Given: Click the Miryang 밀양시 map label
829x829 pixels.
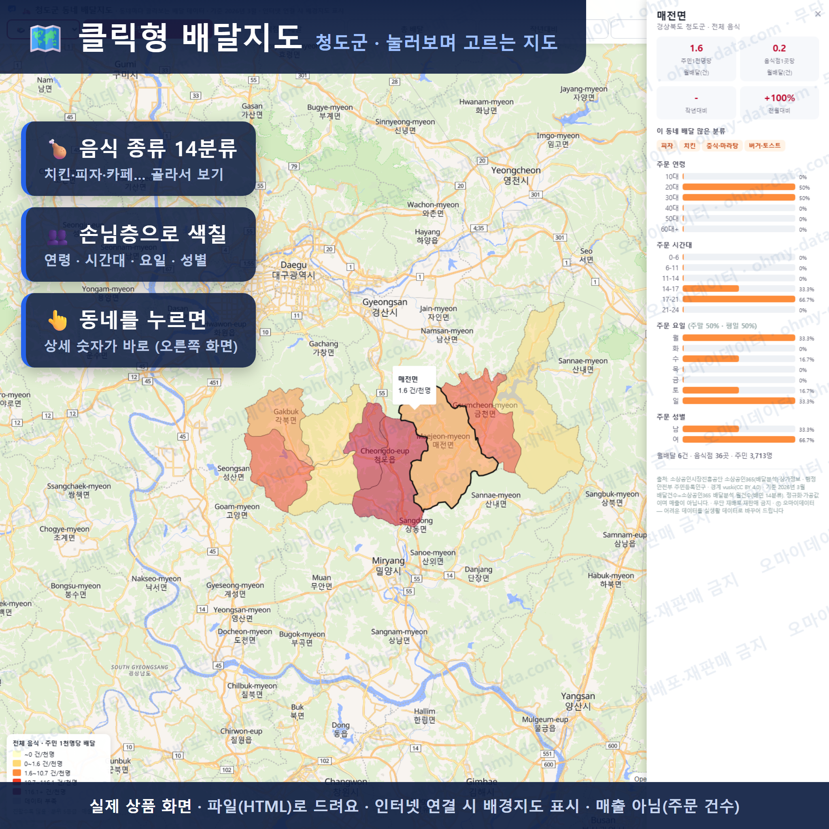Looking at the screenshot, I should click(388, 565).
